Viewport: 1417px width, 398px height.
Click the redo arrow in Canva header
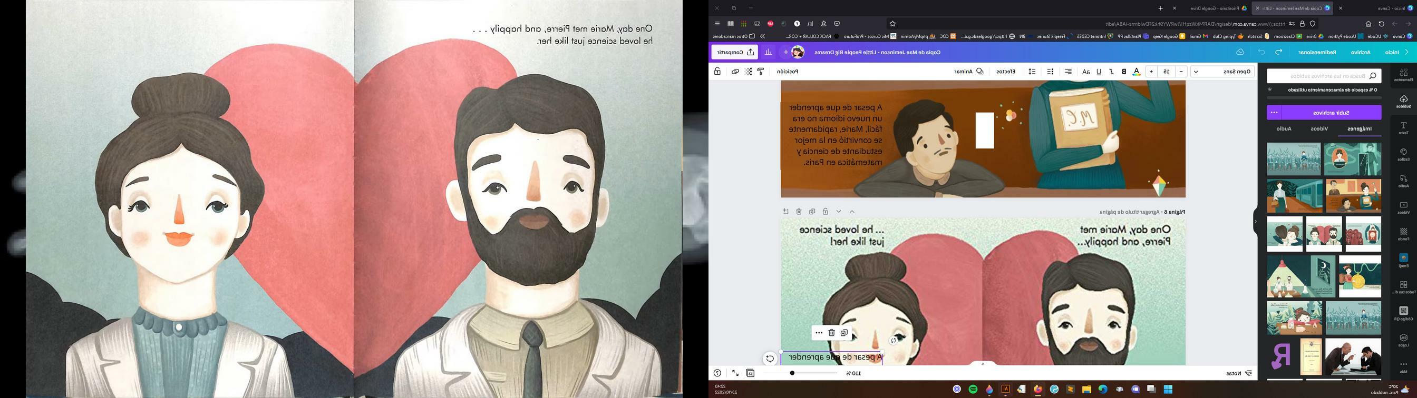coord(1278,52)
